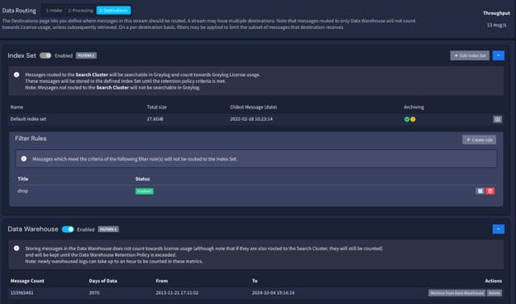Click To date 2024-10-04 19:14:14
This screenshot has height=304, width=516.
[273, 292]
